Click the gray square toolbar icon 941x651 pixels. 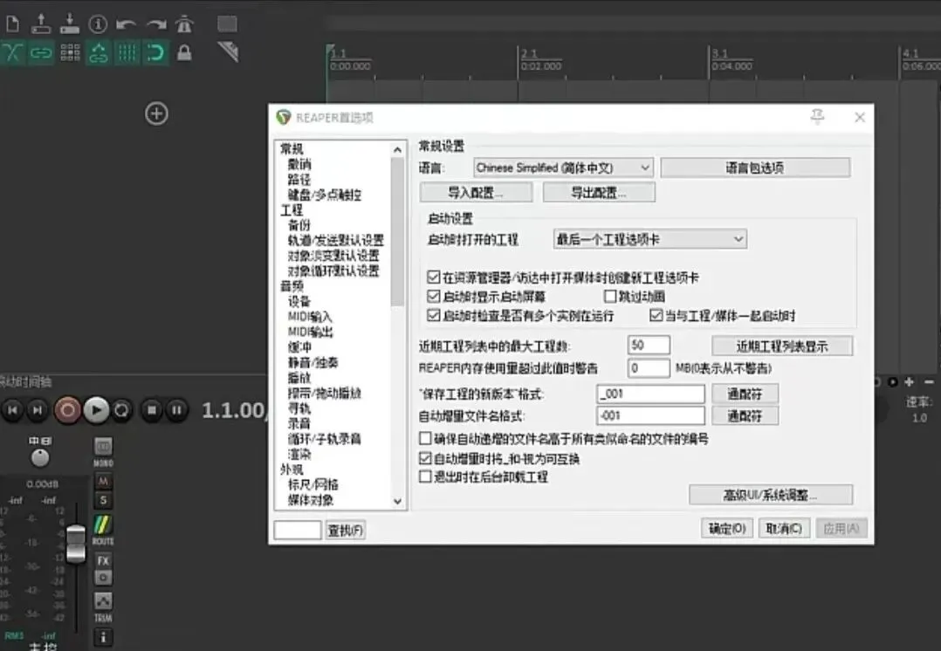227,24
